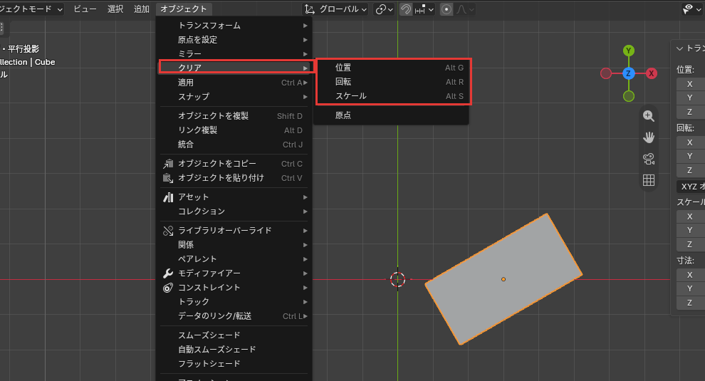Open 適用 submenu
Viewport: 705px width, 381px height.
coord(234,83)
